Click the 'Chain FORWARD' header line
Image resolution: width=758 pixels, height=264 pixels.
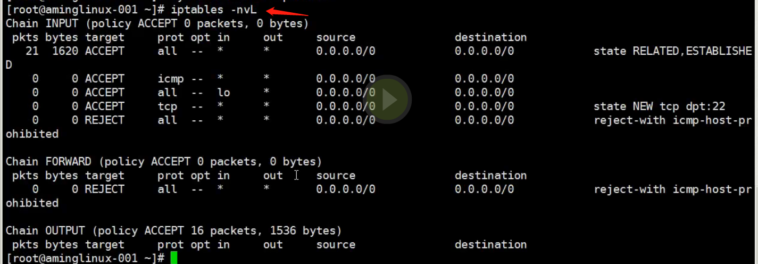163,161
